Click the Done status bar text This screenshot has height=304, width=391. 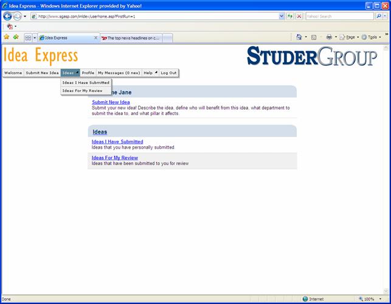[6, 299]
